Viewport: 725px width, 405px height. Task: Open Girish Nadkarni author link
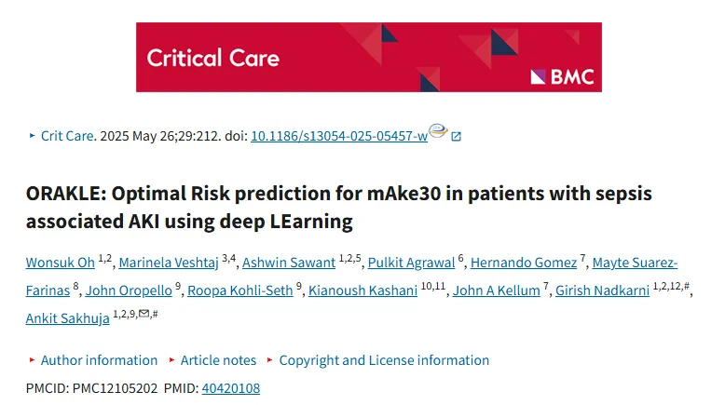[x=603, y=290]
